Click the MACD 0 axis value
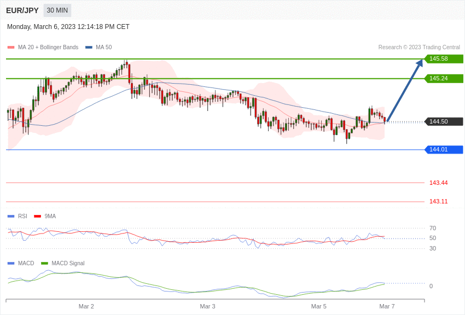 (x=431, y=286)
